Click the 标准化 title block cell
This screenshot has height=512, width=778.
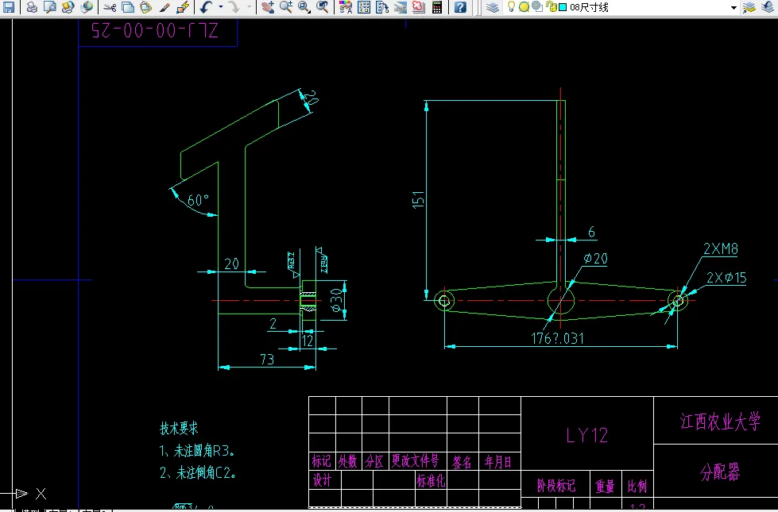click(x=431, y=481)
